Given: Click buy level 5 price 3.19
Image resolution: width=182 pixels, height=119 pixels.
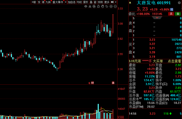Looking at the screenshot, I should (152, 57).
